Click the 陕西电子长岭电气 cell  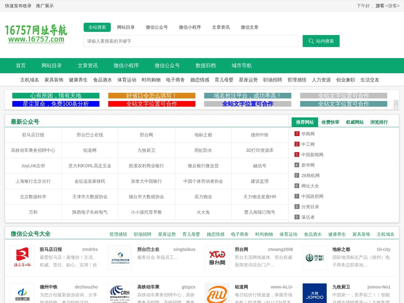coord(90,212)
